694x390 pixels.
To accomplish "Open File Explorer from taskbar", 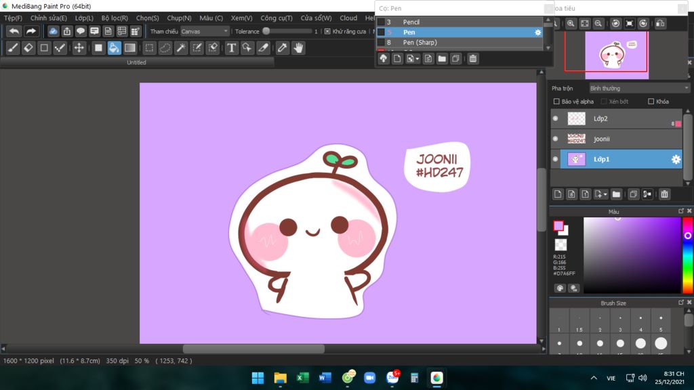I will click(280, 378).
